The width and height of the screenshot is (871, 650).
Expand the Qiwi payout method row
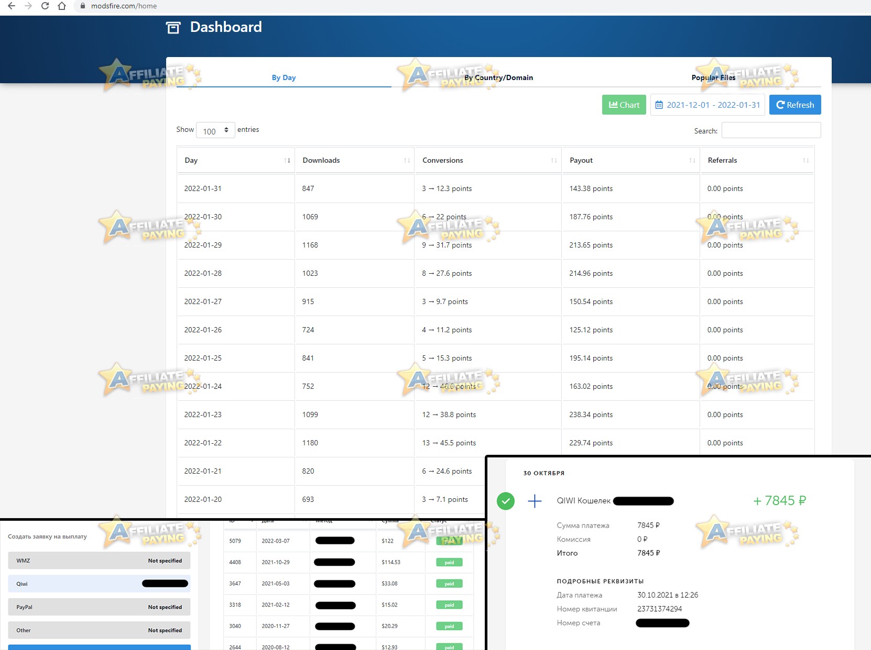pyautogui.click(x=99, y=584)
